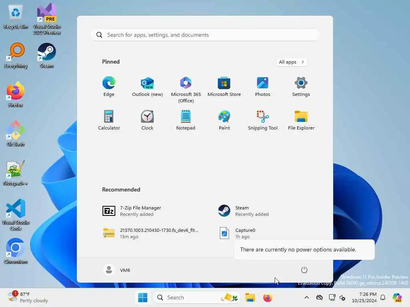Click the muted volume tray icon
This screenshot has height=307, width=410.
click(x=343, y=297)
